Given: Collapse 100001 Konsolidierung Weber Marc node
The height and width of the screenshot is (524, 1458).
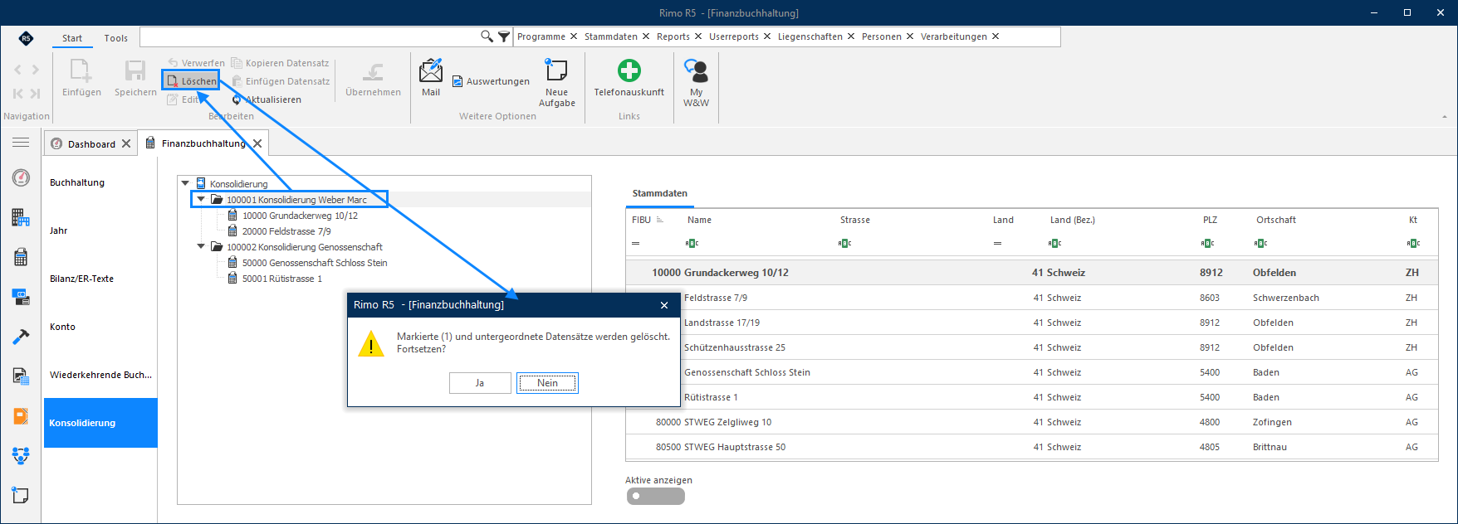Looking at the screenshot, I should 201,199.
